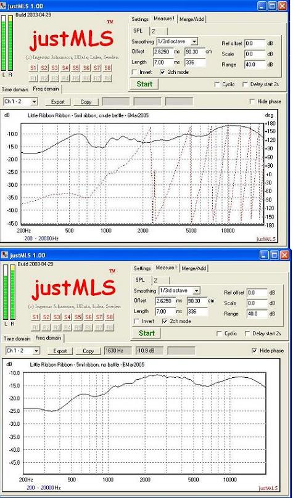Select SPL tab in lower window
The width and height of the screenshot is (293, 498).
tap(141, 280)
